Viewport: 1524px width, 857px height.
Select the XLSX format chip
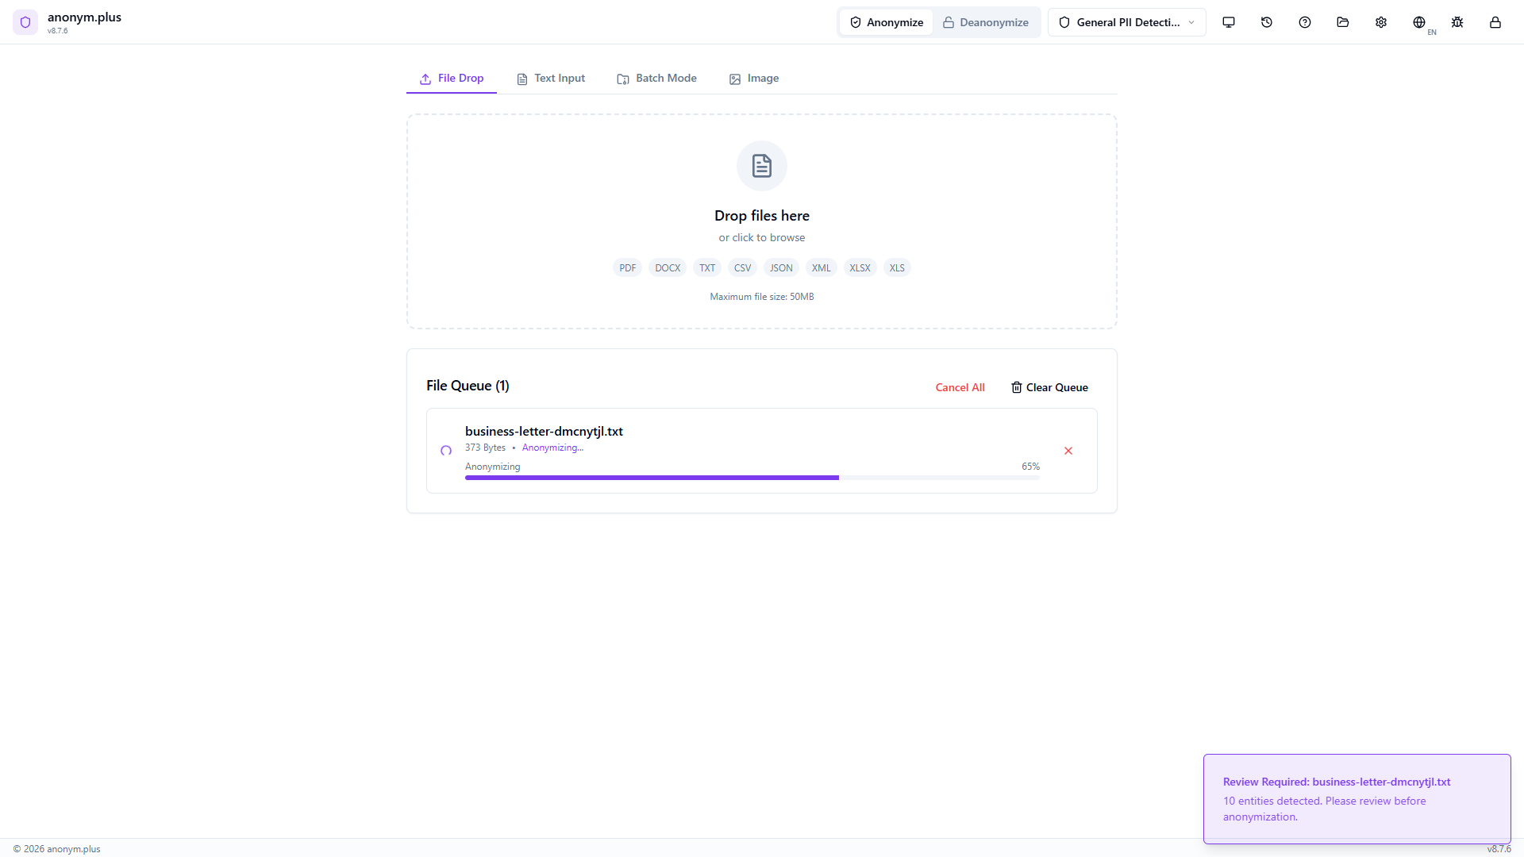[x=860, y=267]
